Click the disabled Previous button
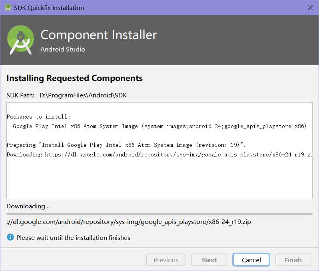The width and height of the screenshot is (319, 271). (x=165, y=259)
